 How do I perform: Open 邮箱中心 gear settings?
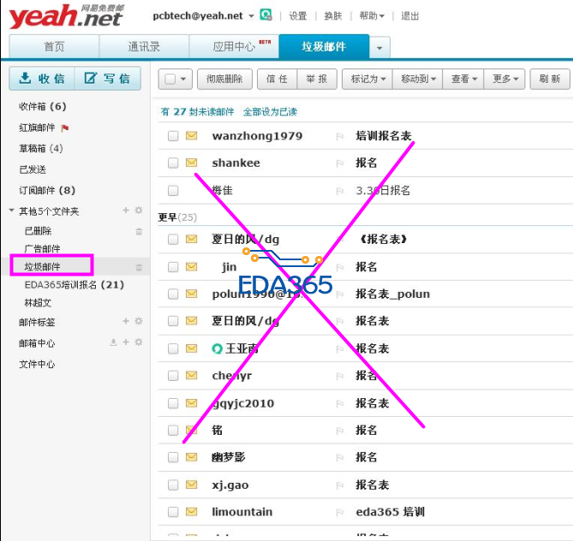tap(139, 342)
